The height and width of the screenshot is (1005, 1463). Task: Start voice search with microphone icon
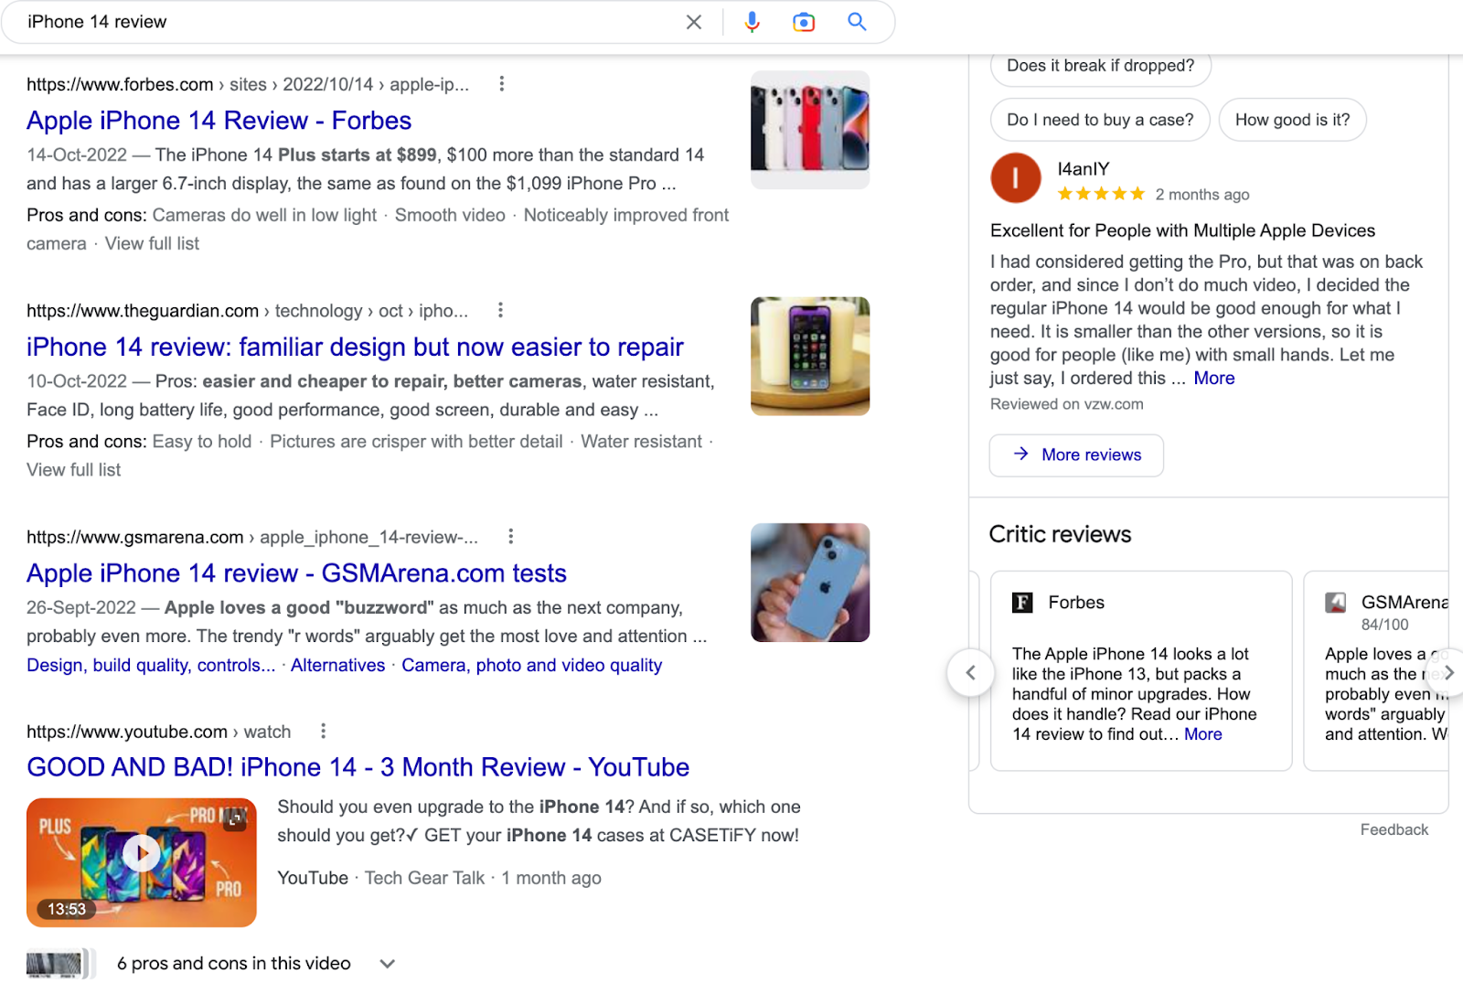(x=752, y=22)
